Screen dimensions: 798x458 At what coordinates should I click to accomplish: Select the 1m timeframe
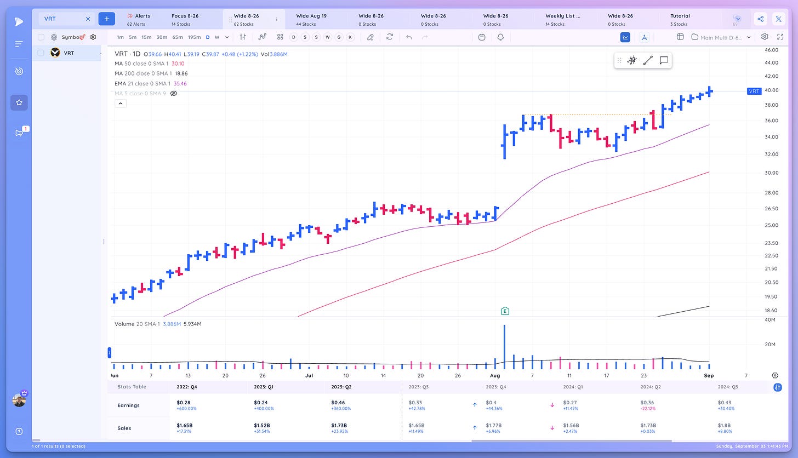point(120,37)
